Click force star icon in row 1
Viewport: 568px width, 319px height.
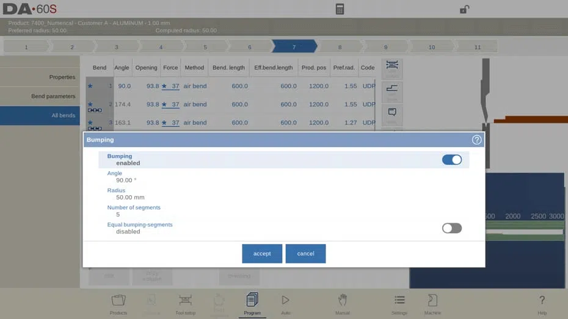[x=164, y=86]
